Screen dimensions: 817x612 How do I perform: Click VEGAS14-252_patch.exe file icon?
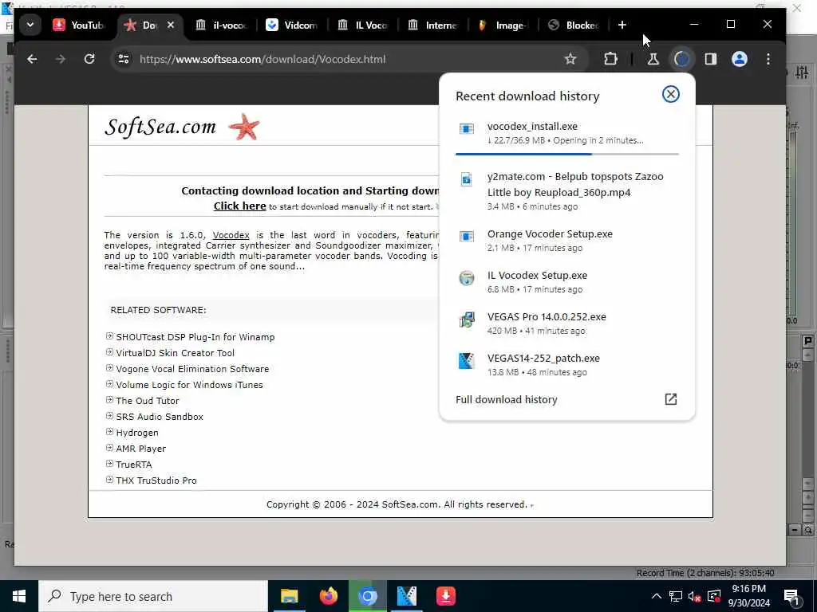(x=466, y=361)
